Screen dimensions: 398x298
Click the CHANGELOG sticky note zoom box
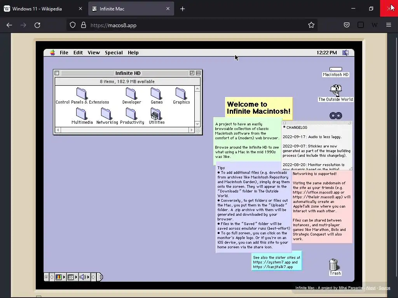[x=349, y=123]
